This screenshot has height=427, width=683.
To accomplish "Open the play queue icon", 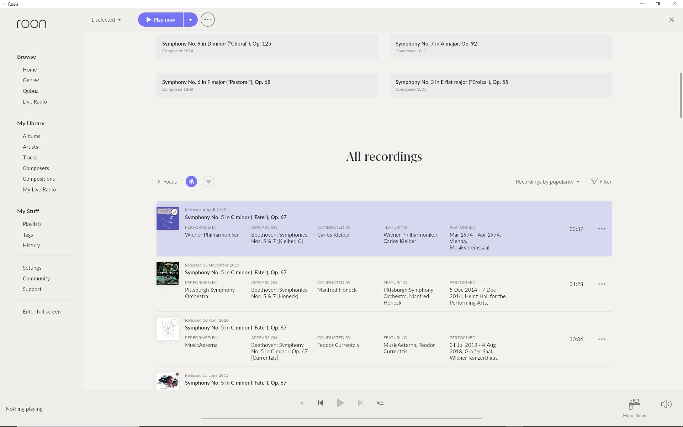I will click(x=380, y=403).
